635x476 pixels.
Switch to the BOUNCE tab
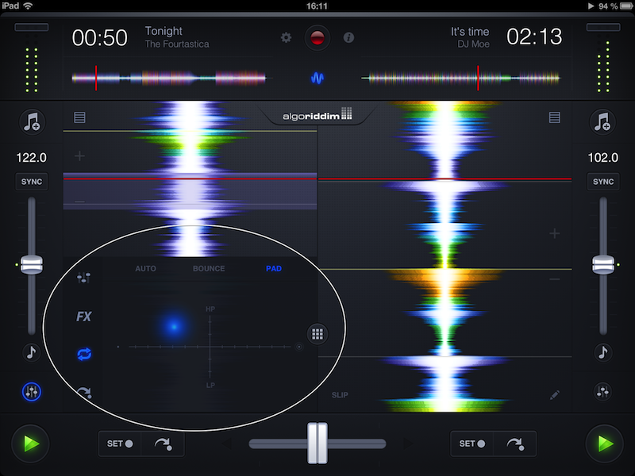209,269
